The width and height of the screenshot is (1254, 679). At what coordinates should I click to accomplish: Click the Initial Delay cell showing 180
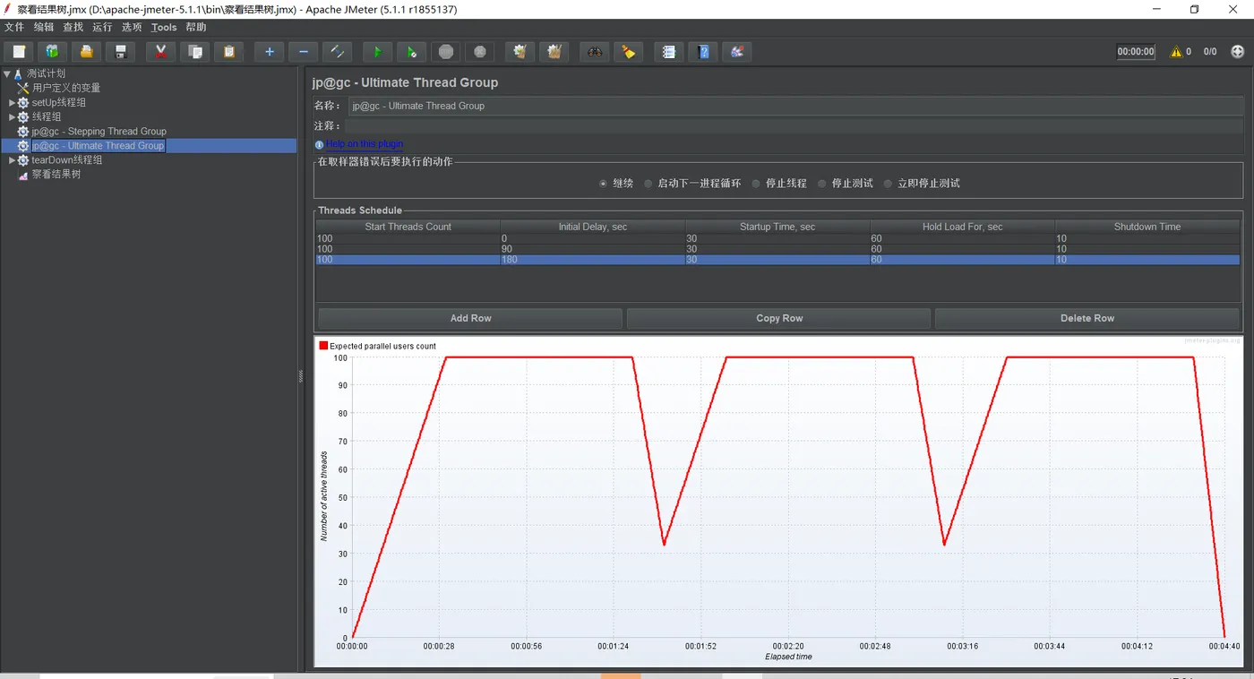point(593,260)
